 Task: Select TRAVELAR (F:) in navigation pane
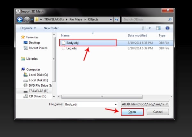(x=39, y=91)
